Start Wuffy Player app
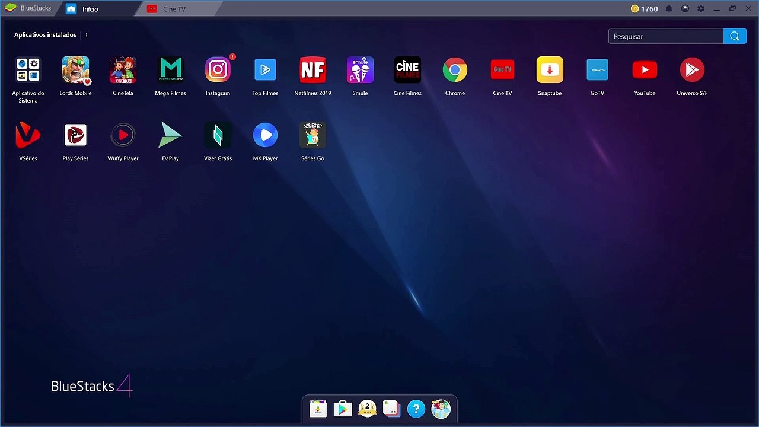Image resolution: width=759 pixels, height=427 pixels. pyautogui.click(x=123, y=135)
